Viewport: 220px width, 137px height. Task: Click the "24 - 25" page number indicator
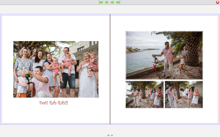pyautogui.click(x=110, y=135)
